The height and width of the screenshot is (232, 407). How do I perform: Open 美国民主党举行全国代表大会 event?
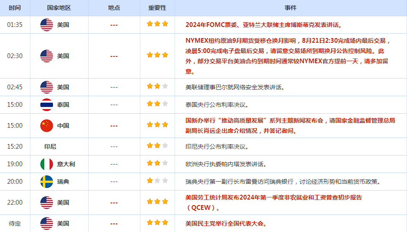point(226,224)
